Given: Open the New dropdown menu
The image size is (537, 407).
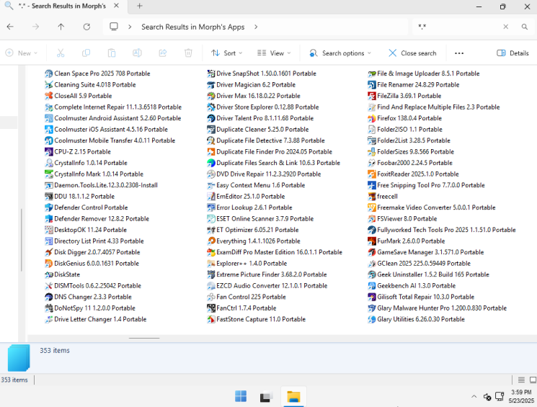Looking at the screenshot, I should [21, 53].
